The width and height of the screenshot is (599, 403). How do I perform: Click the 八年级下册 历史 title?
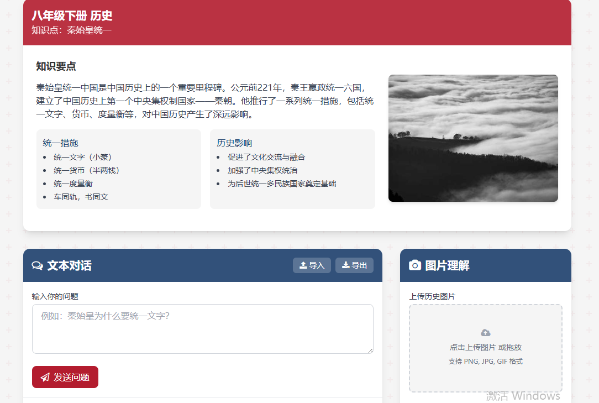point(72,15)
